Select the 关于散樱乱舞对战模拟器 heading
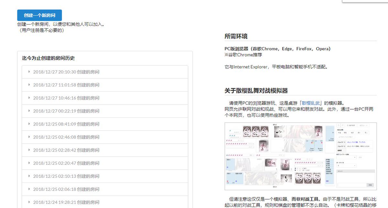The image size is (388, 208). (256, 91)
